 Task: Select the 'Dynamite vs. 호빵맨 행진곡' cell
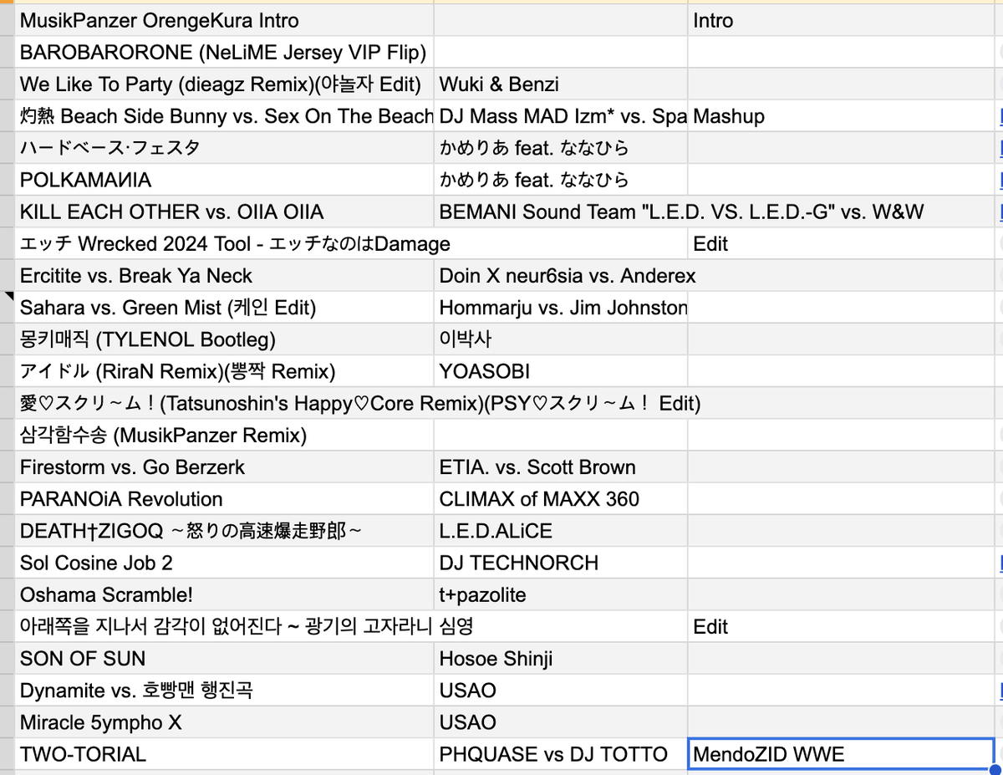[x=225, y=691]
